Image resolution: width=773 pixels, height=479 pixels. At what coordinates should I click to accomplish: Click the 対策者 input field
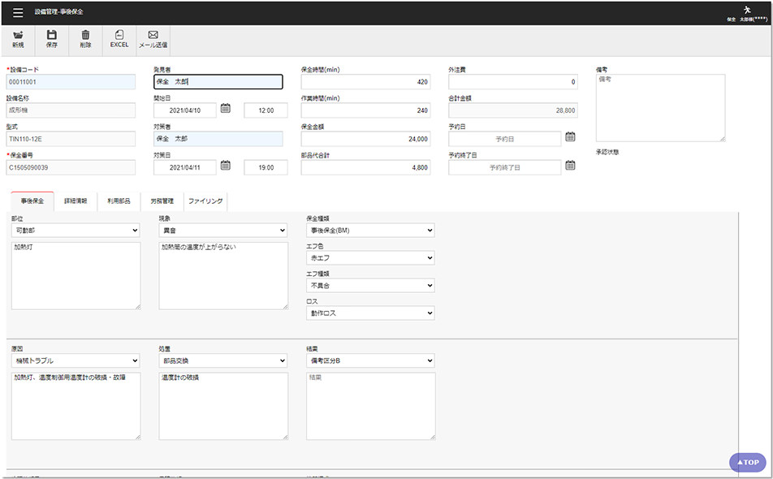[x=218, y=139]
